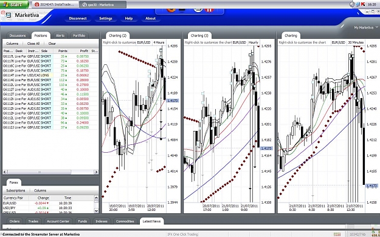Click IFX One Click Trading status text

coord(182,234)
